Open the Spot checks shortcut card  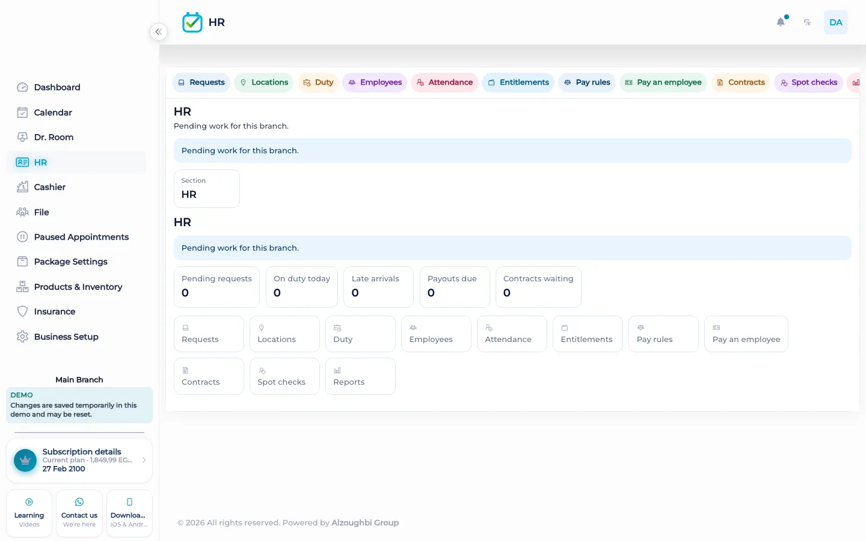284,376
